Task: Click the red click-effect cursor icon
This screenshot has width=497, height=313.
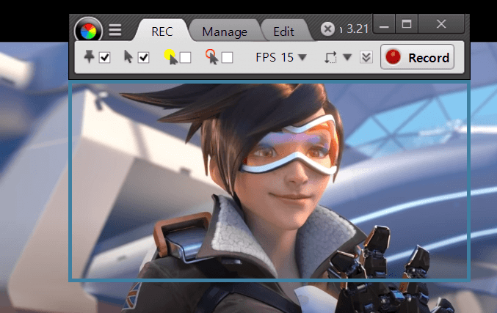Action: point(212,56)
